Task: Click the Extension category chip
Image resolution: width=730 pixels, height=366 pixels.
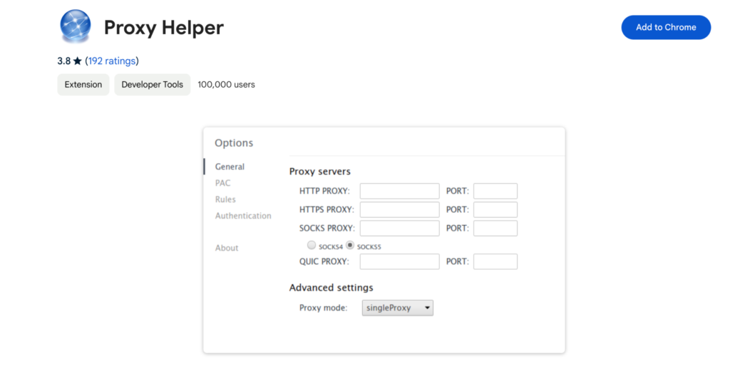Action: (x=83, y=85)
